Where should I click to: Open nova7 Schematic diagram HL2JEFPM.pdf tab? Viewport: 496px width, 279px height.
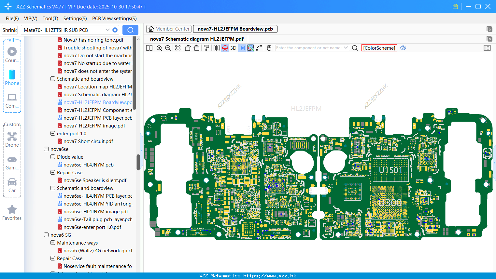click(x=197, y=39)
